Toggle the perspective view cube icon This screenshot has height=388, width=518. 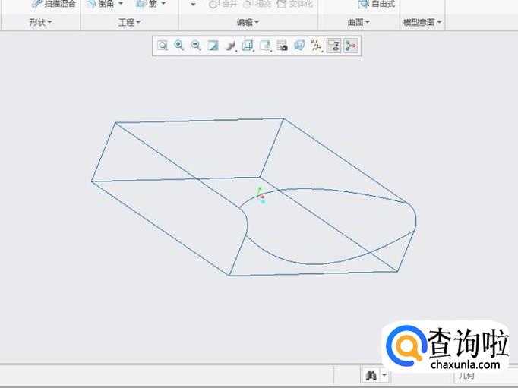coord(299,46)
